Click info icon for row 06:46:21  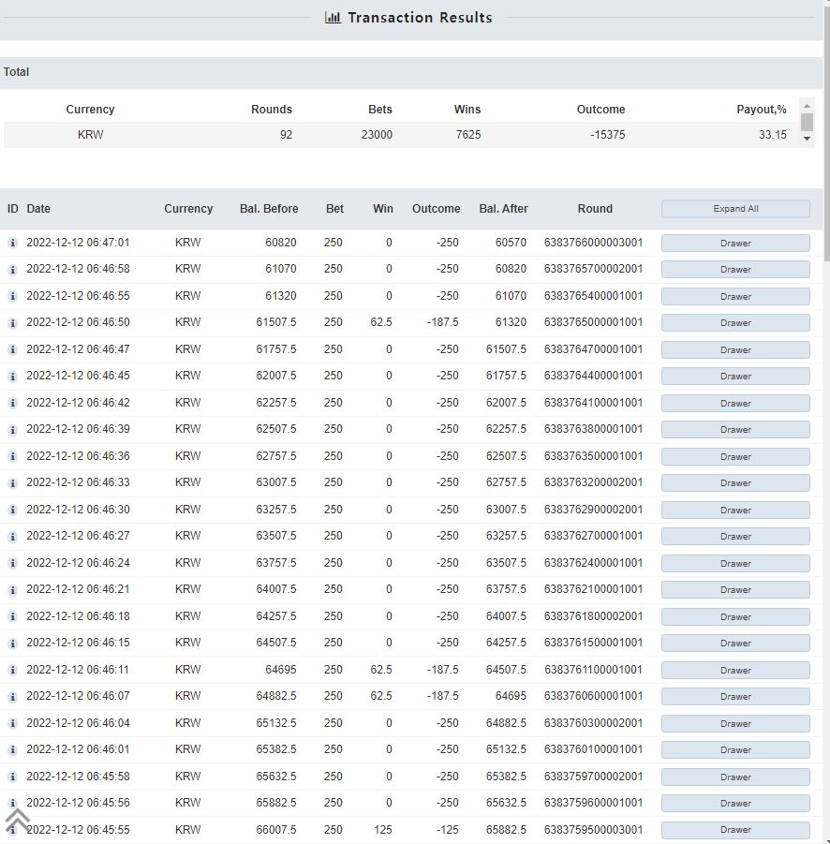[13, 590]
